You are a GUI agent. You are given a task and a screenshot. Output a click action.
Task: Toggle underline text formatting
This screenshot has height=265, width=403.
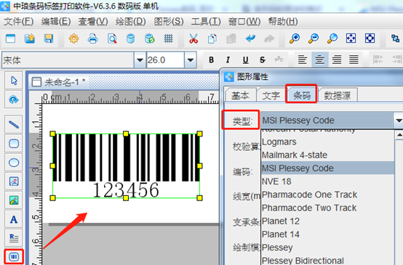245,60
